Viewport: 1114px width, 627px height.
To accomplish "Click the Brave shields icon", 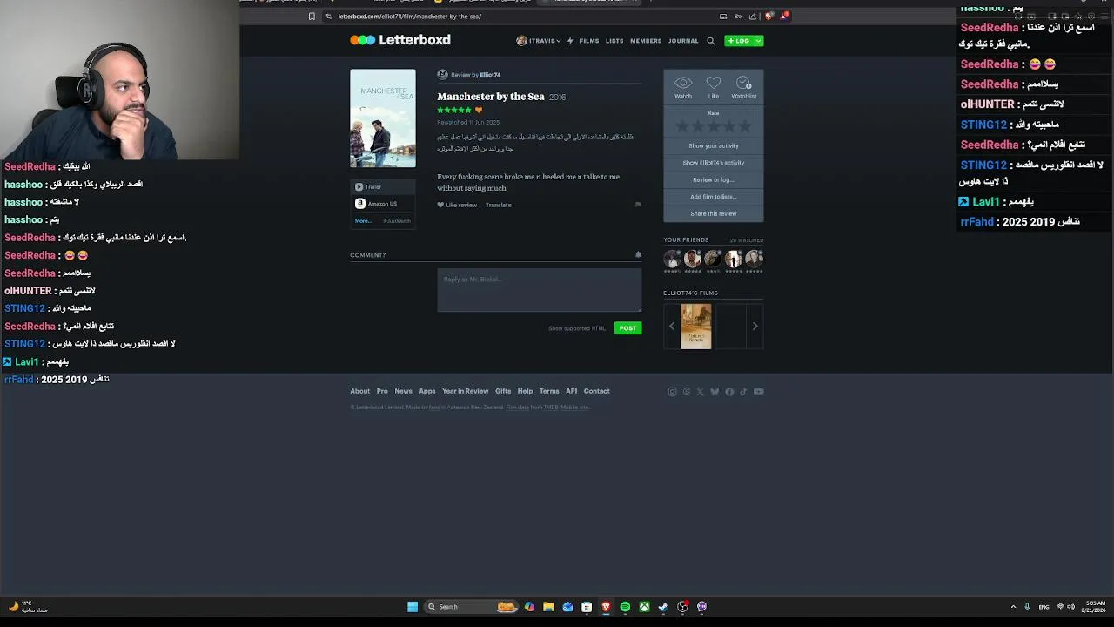I will [768, 16].
